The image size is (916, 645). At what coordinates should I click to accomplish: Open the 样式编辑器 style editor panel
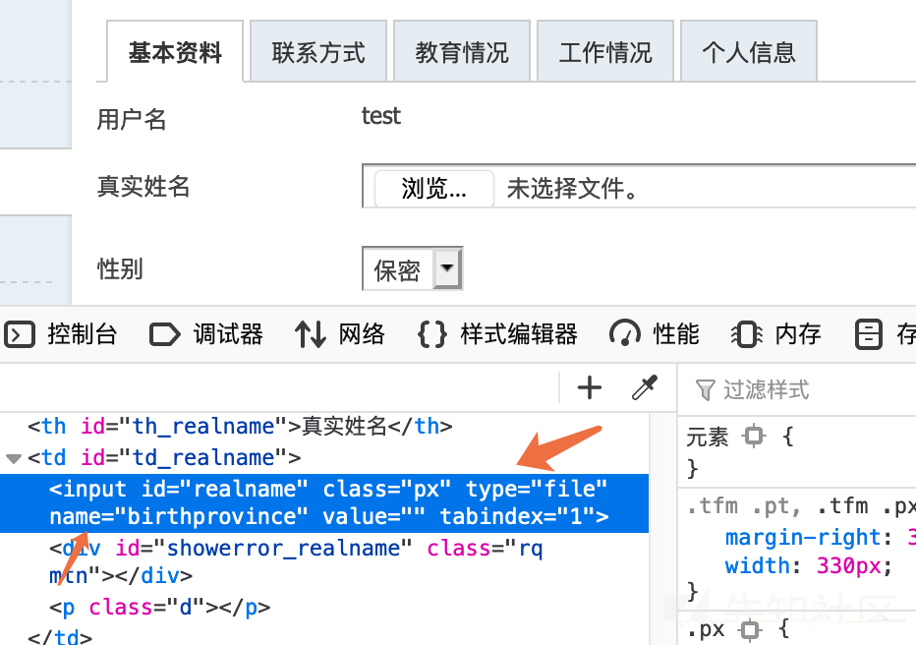(498, 334)
